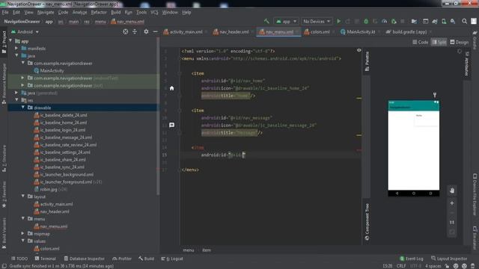Screen dimensions: 479x269
Task: Open Layout Inspector
Action: [x=449, y=259]
